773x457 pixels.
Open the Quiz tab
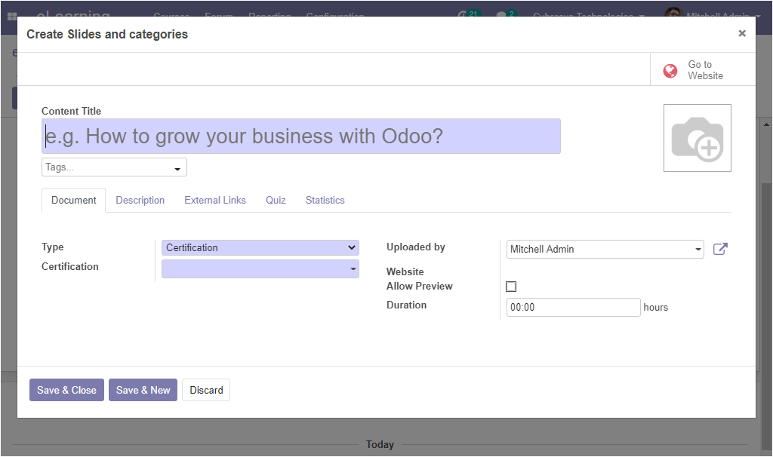pos(276,201)
